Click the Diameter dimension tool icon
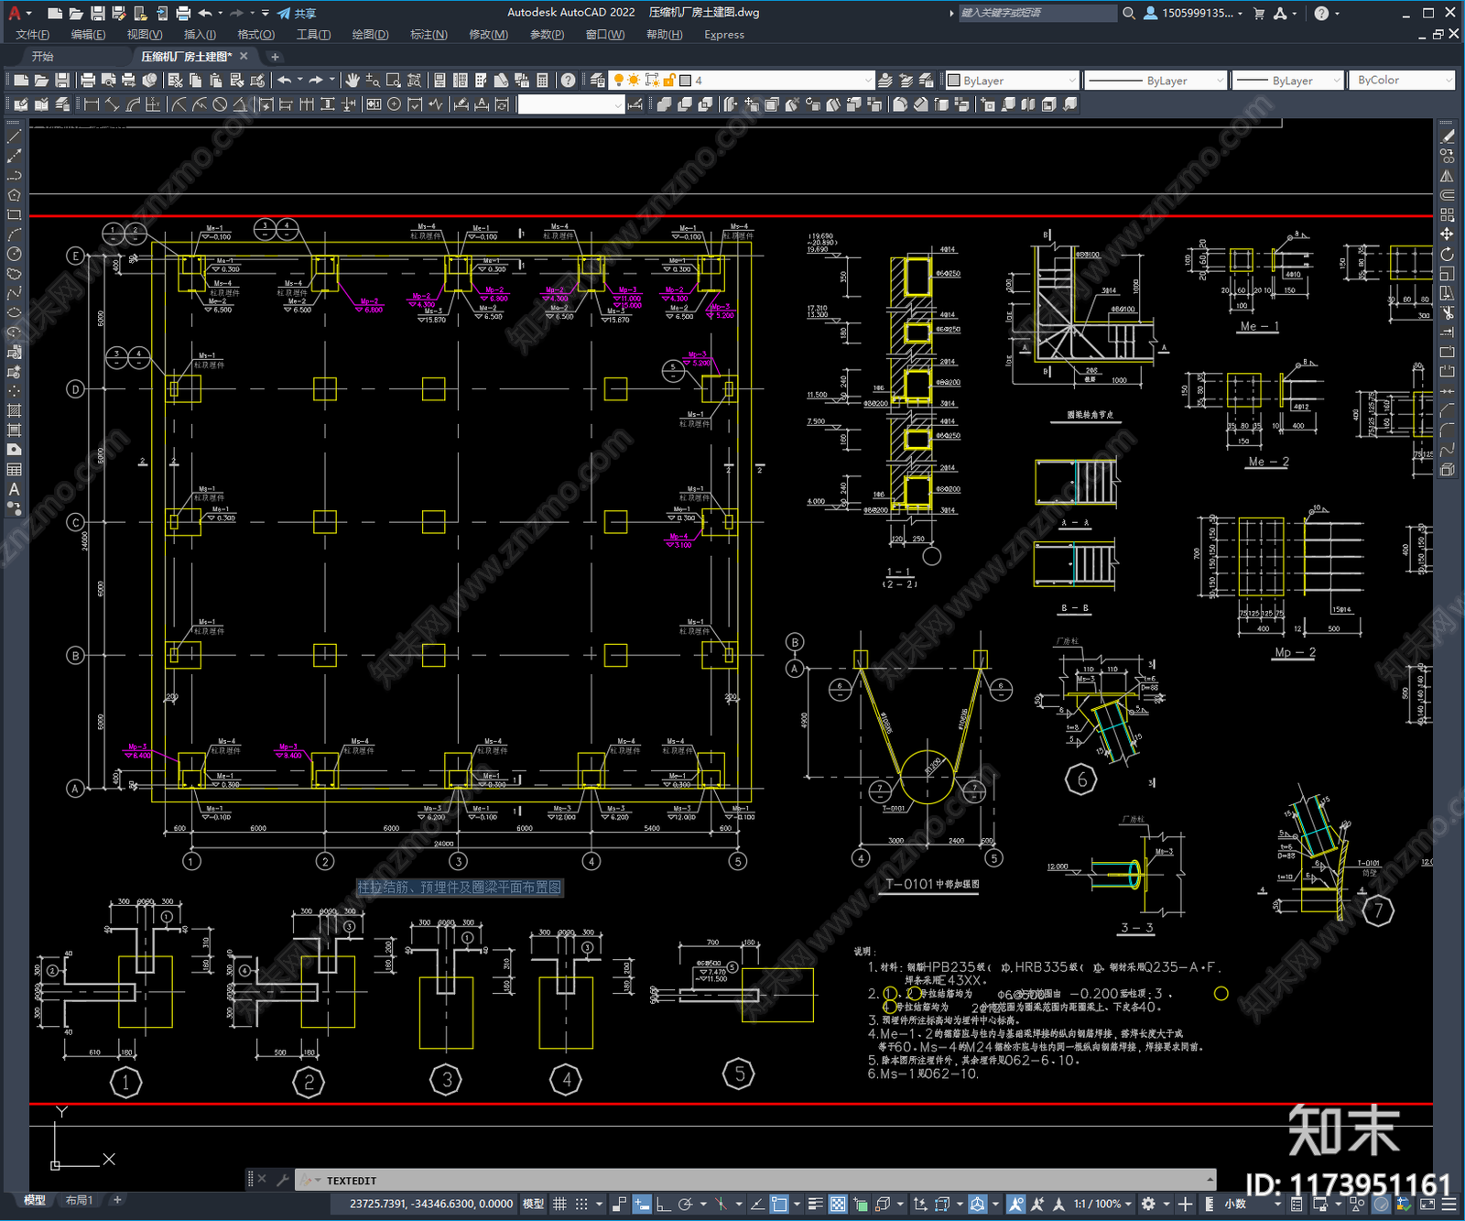This screenshot has height=1221, width=1465. pyautogui.click(x=220, y=104)
